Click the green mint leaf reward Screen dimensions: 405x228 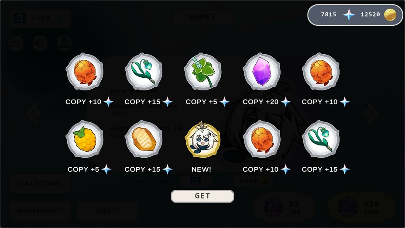coord(203,72)
